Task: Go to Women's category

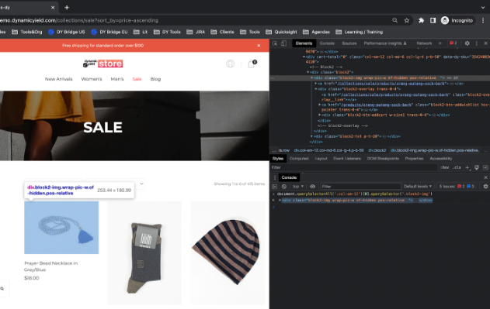Action: click(x=92, y=79)
